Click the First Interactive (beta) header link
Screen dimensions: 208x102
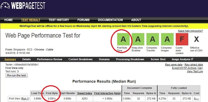[x=107, y=93]
